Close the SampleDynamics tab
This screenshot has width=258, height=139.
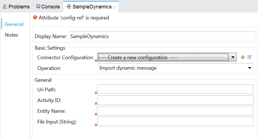pos(114,8)
